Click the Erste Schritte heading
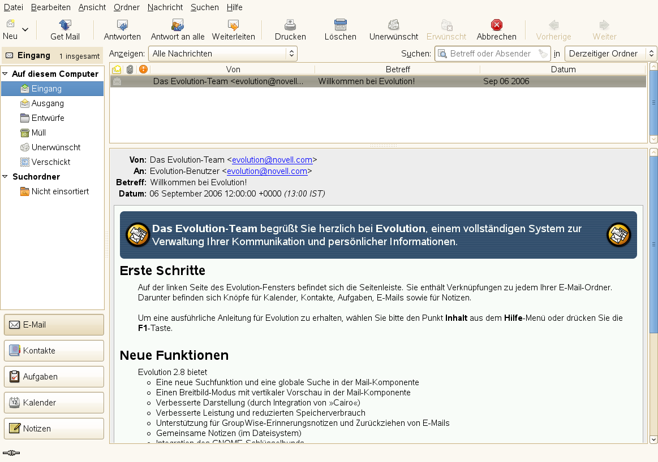The height and width of the screenshot is (462, 658). point(162,271)
